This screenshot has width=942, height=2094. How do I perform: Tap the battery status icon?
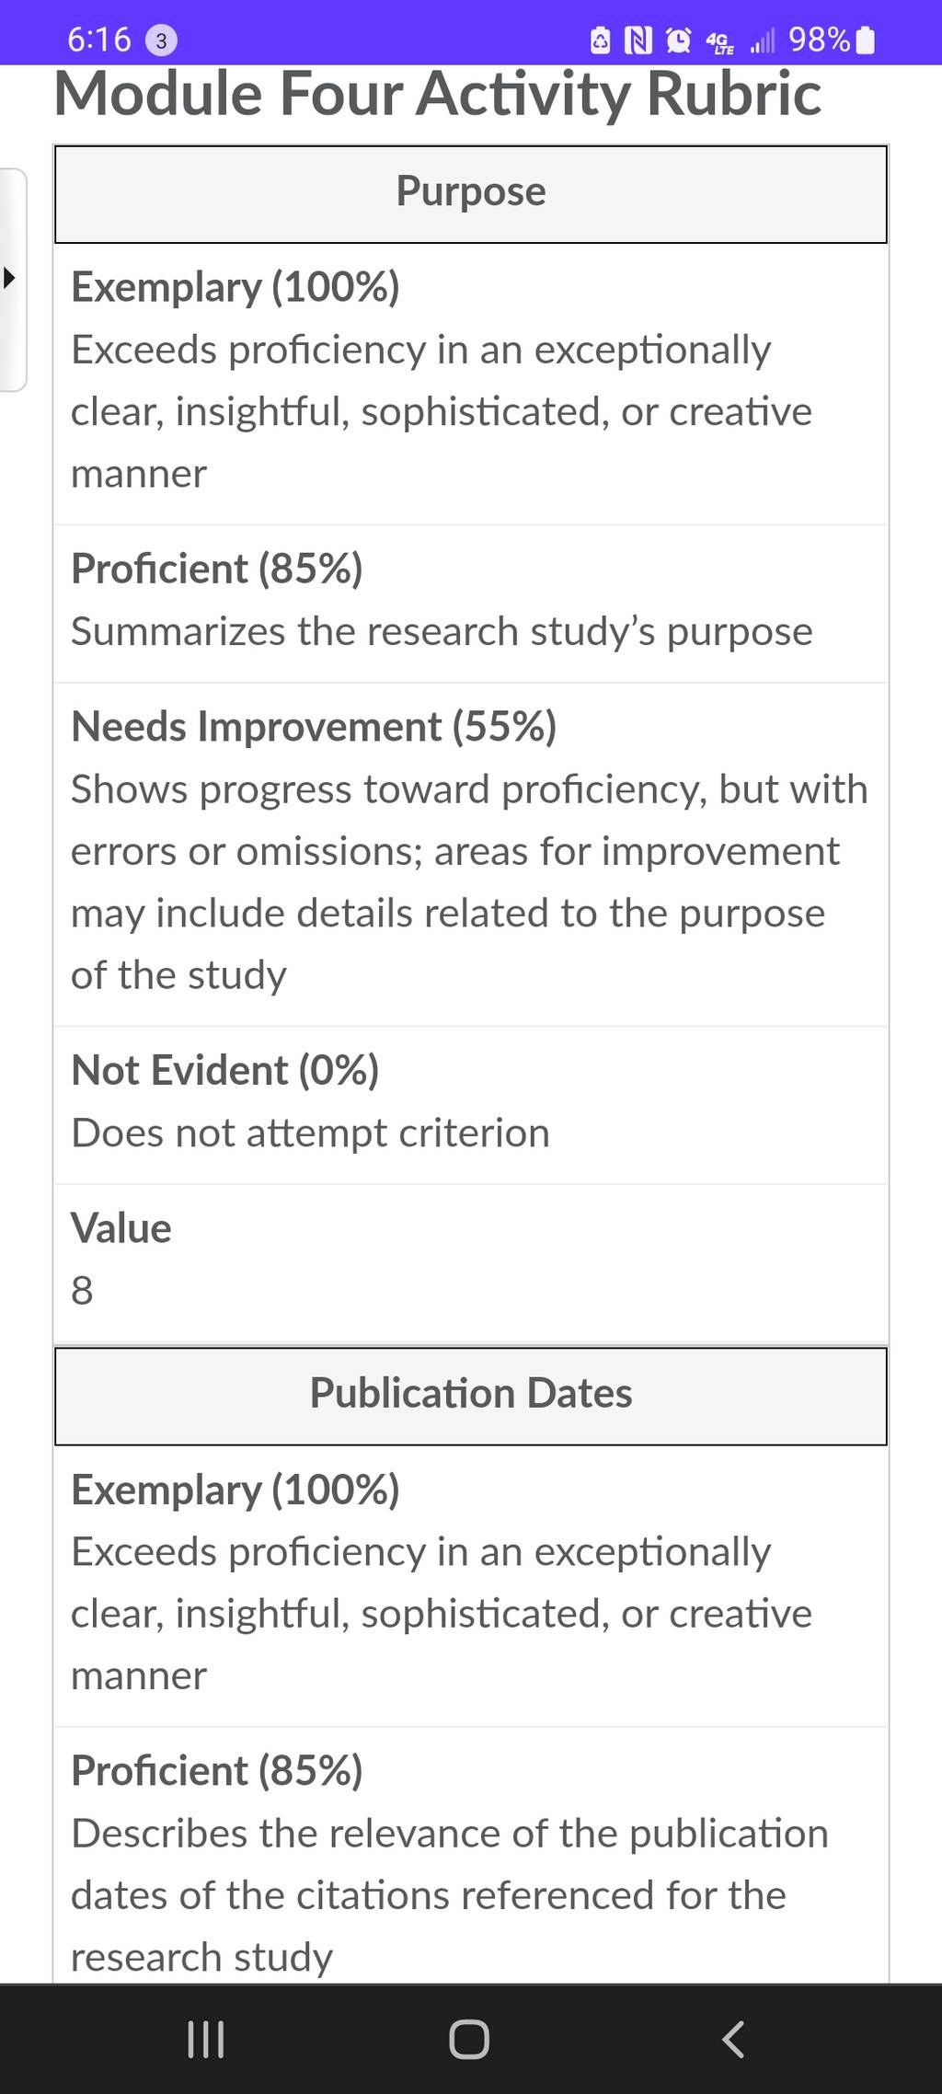coord(866,40)
